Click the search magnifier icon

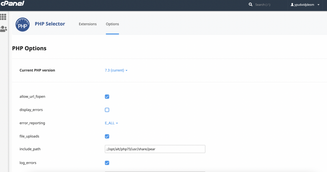point(250,4)
